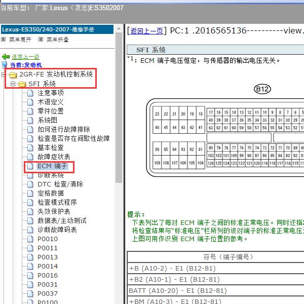The height and width of the screenshot is (304, 304).
Task: Select the SFI 系统 folder
Action: click(x=42, y=84)
